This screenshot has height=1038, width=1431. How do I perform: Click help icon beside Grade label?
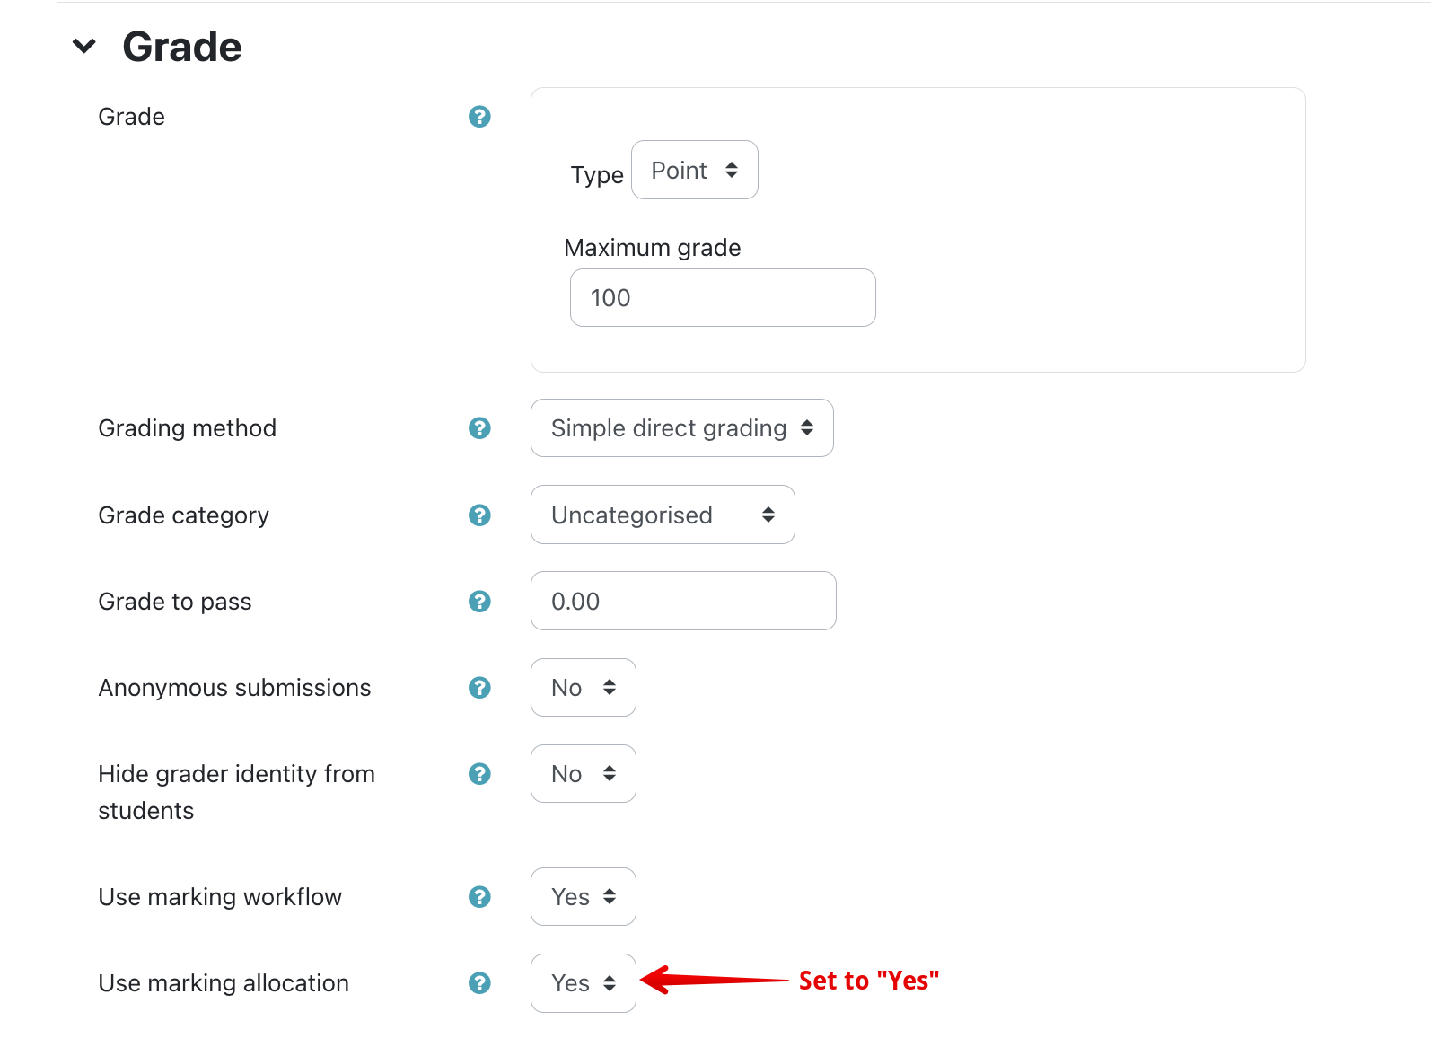click(479, 117)
